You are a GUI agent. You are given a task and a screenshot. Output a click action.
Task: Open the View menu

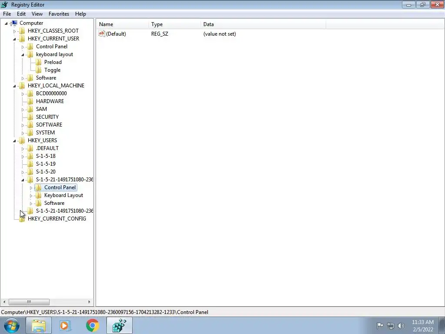(37, 14)
